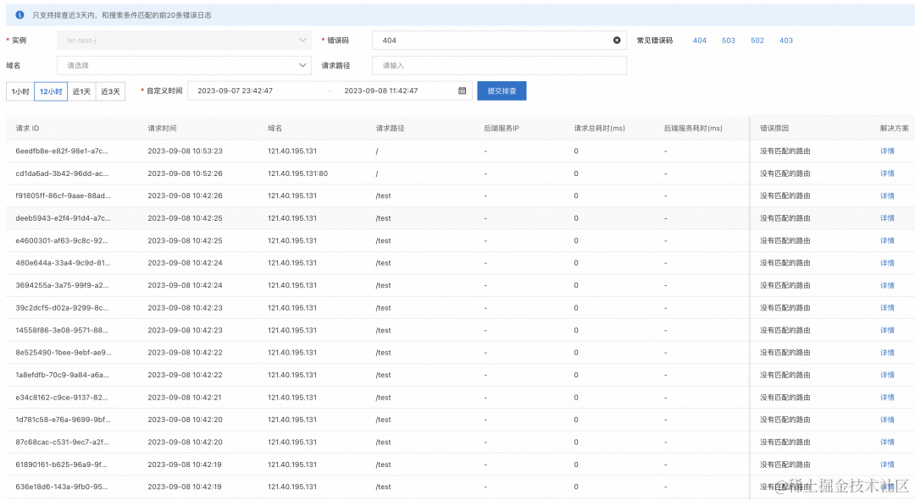This screenshot has width=915, height=500.
Task: Open 详情 for request cd1da6ad-3b42-96dd
Action: 887,173
